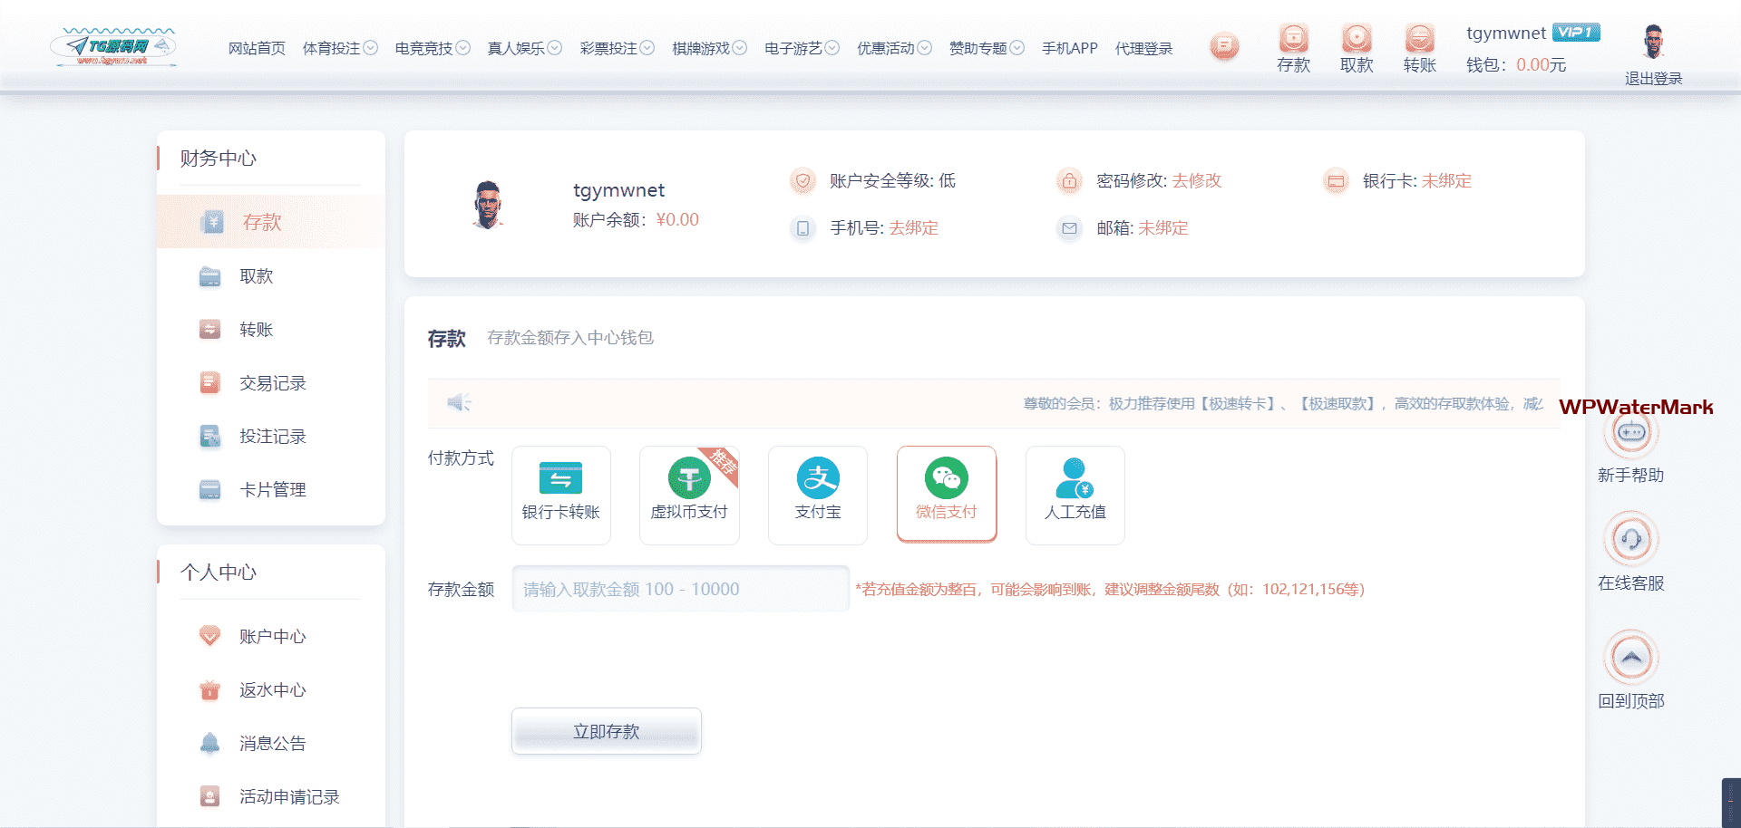
Task: Select virtual currency payment option
Action: click(x=689, y=494)
